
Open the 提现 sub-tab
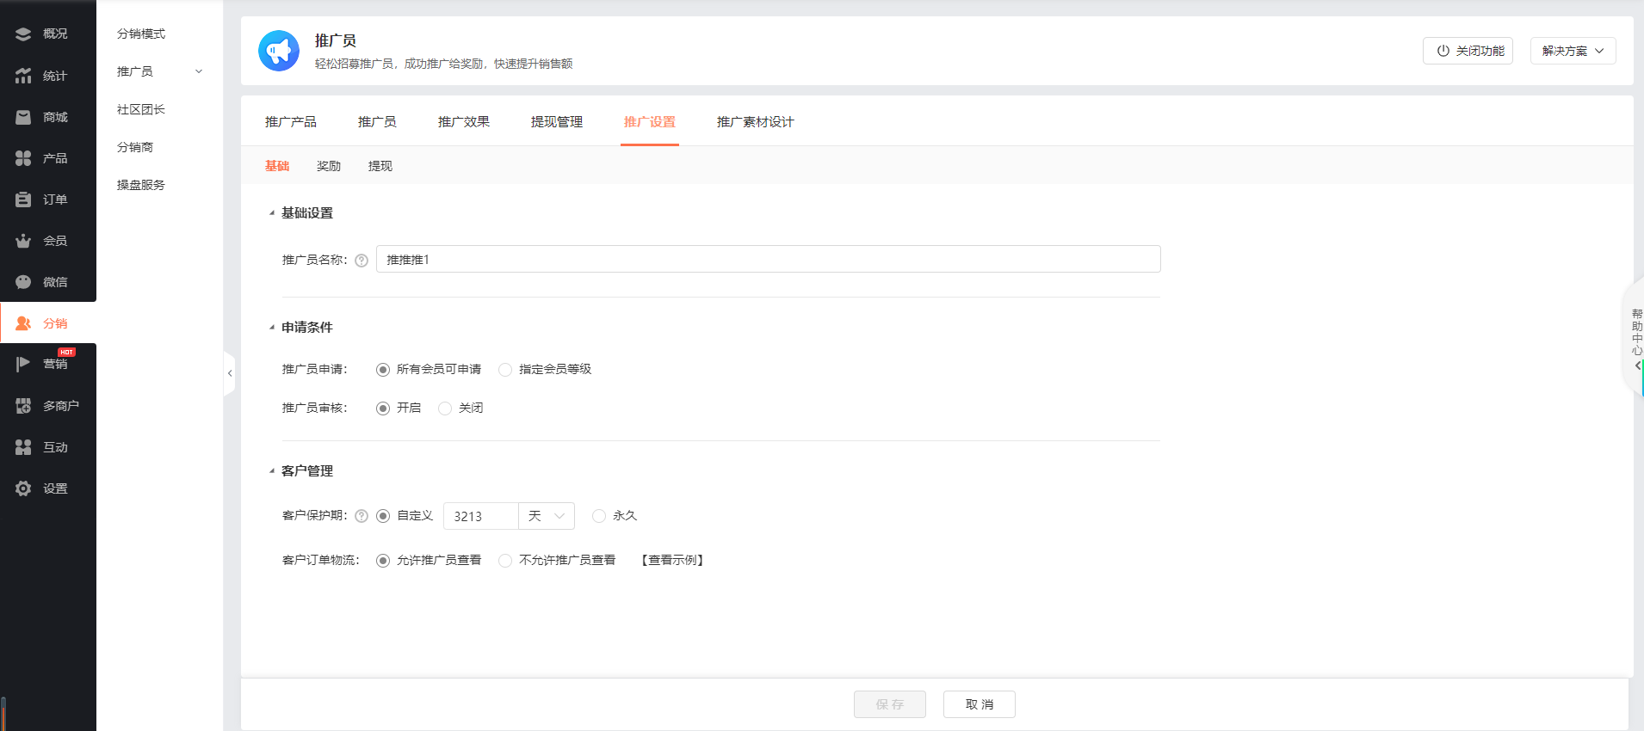tap(380, 166)
